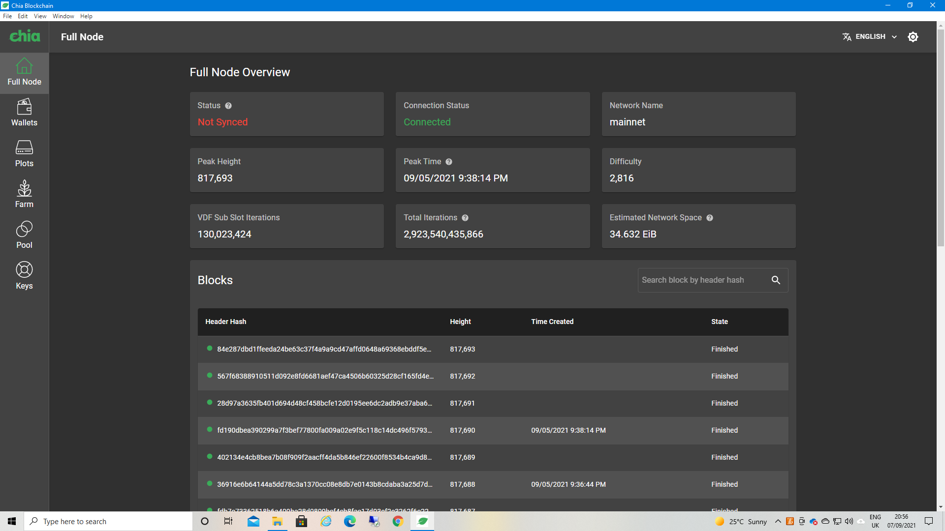Open block with hash 36916e6b64144a5d...

point(493,484)
